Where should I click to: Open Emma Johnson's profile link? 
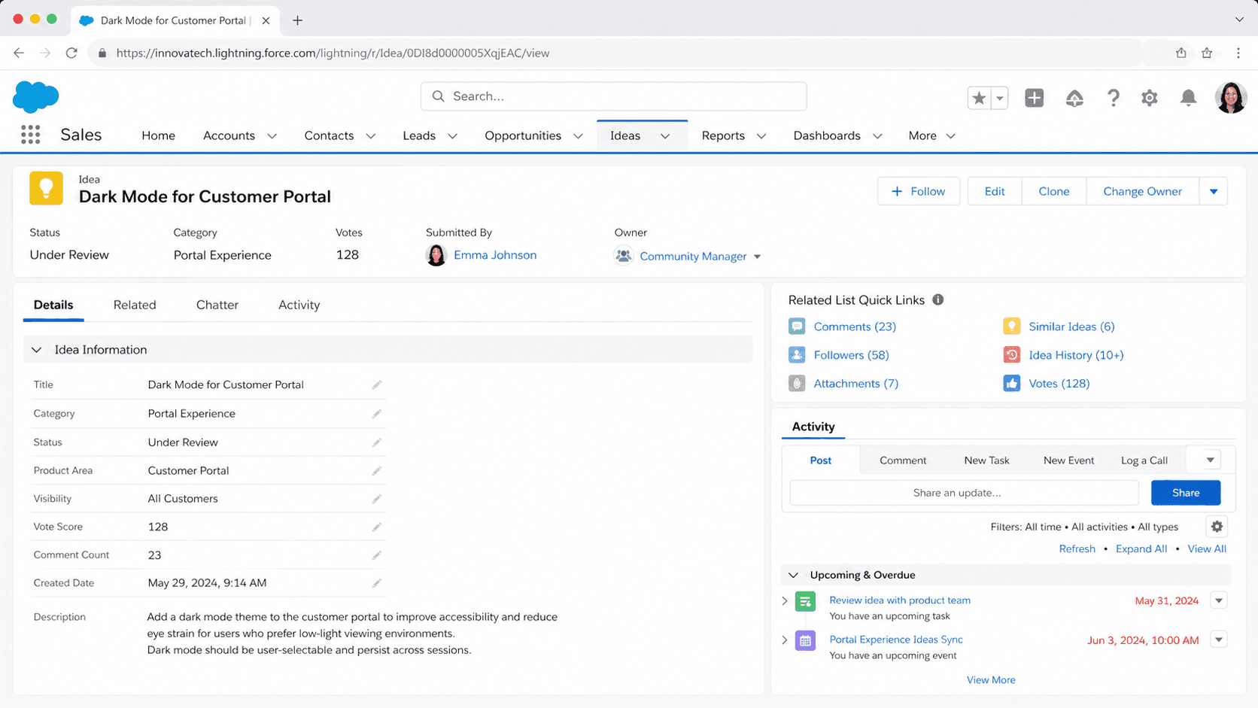point(495,255)
